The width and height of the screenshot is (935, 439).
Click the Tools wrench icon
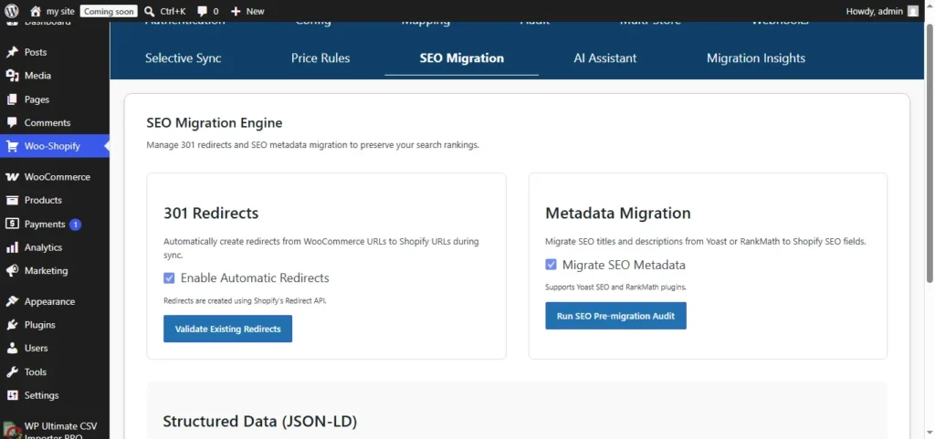click(12, 371)
